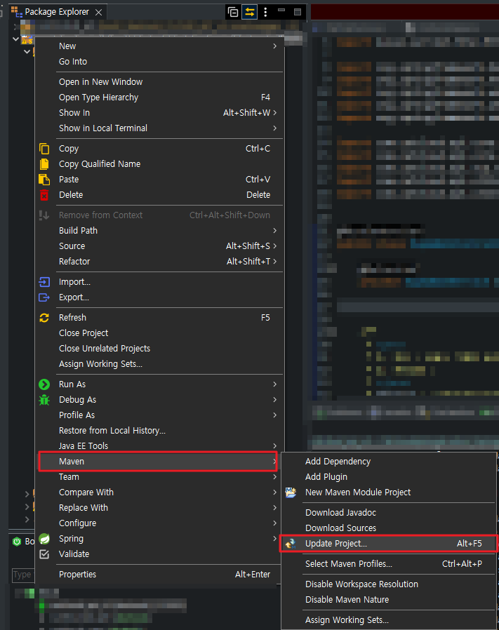
Task: Maximize the Package Explorer view
Action: [298, 12]
